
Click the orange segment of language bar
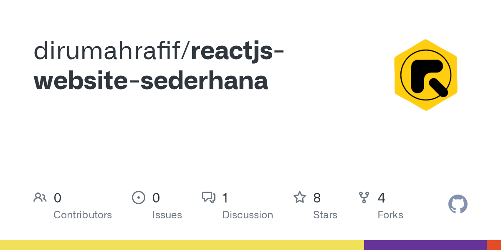(x=494, y=245)
